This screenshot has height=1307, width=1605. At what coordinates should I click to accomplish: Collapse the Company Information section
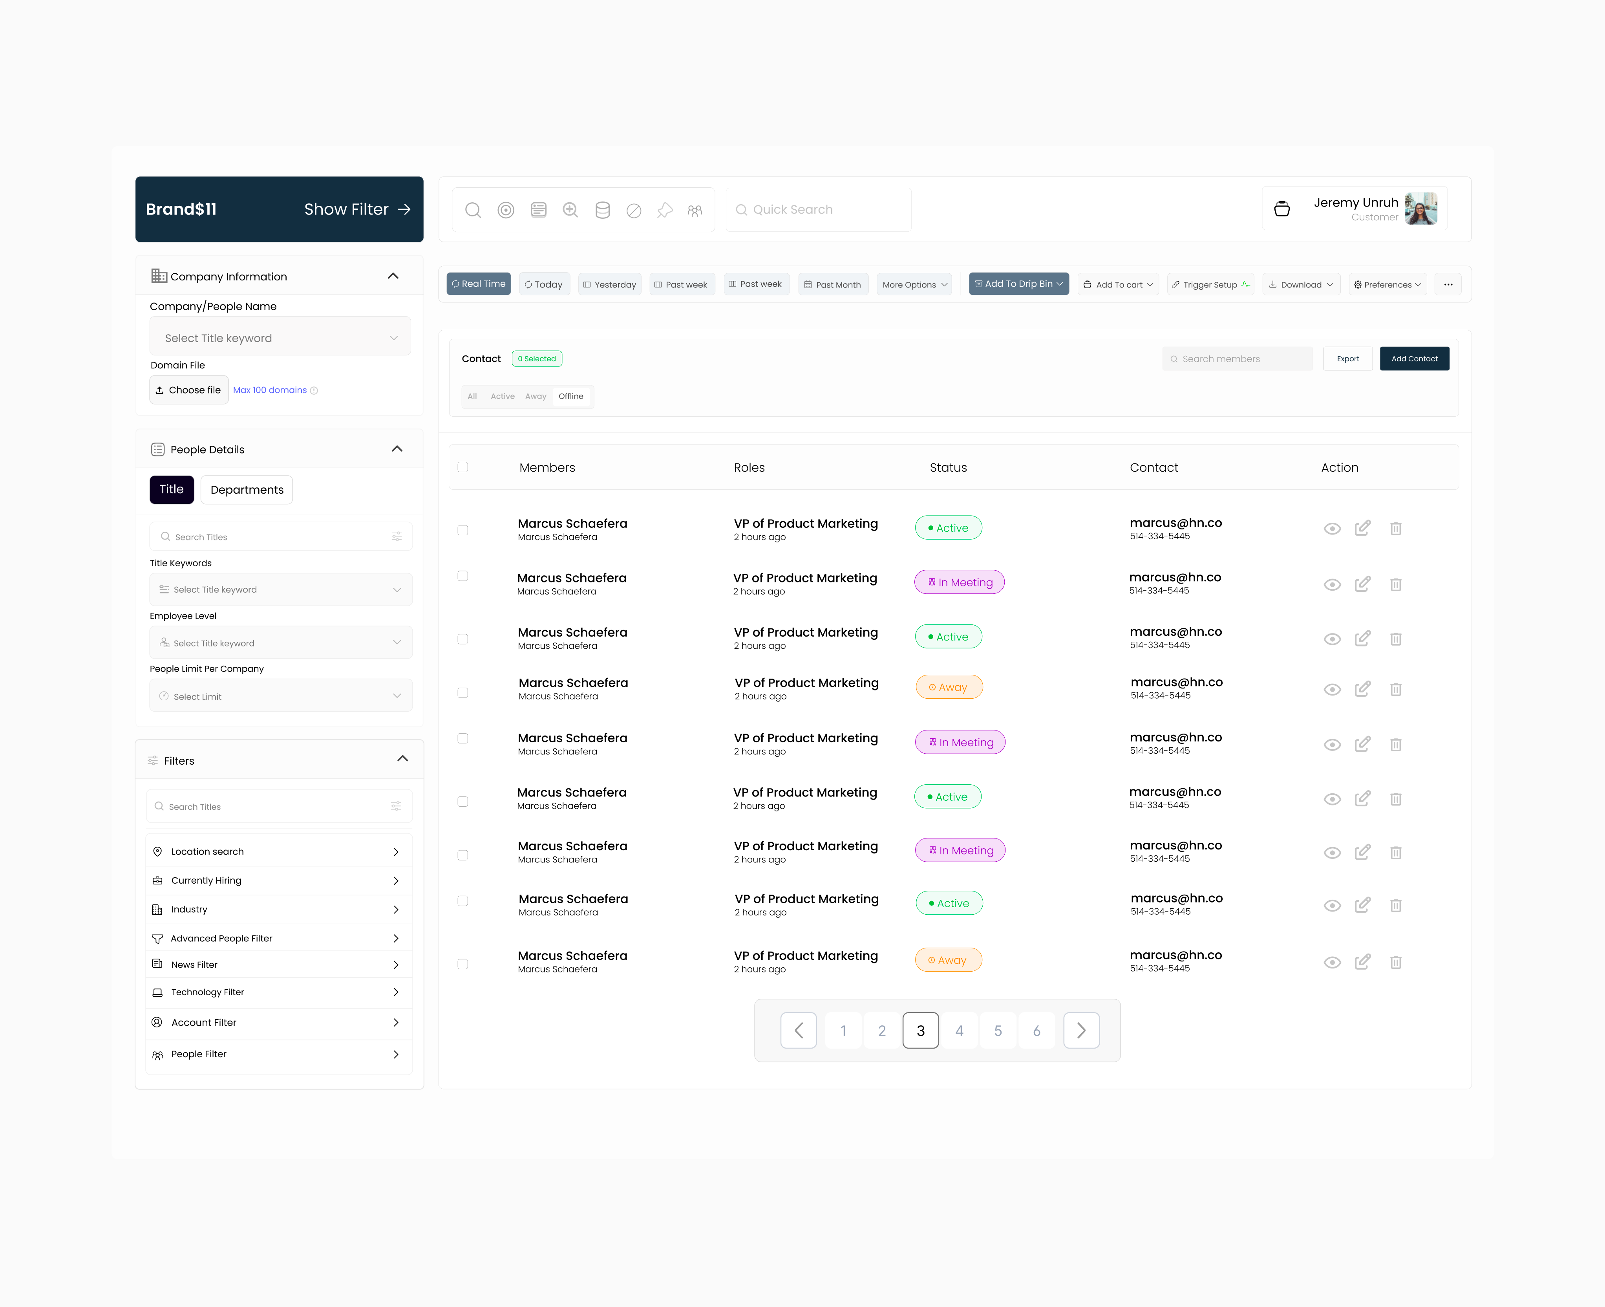coord(393,276)
